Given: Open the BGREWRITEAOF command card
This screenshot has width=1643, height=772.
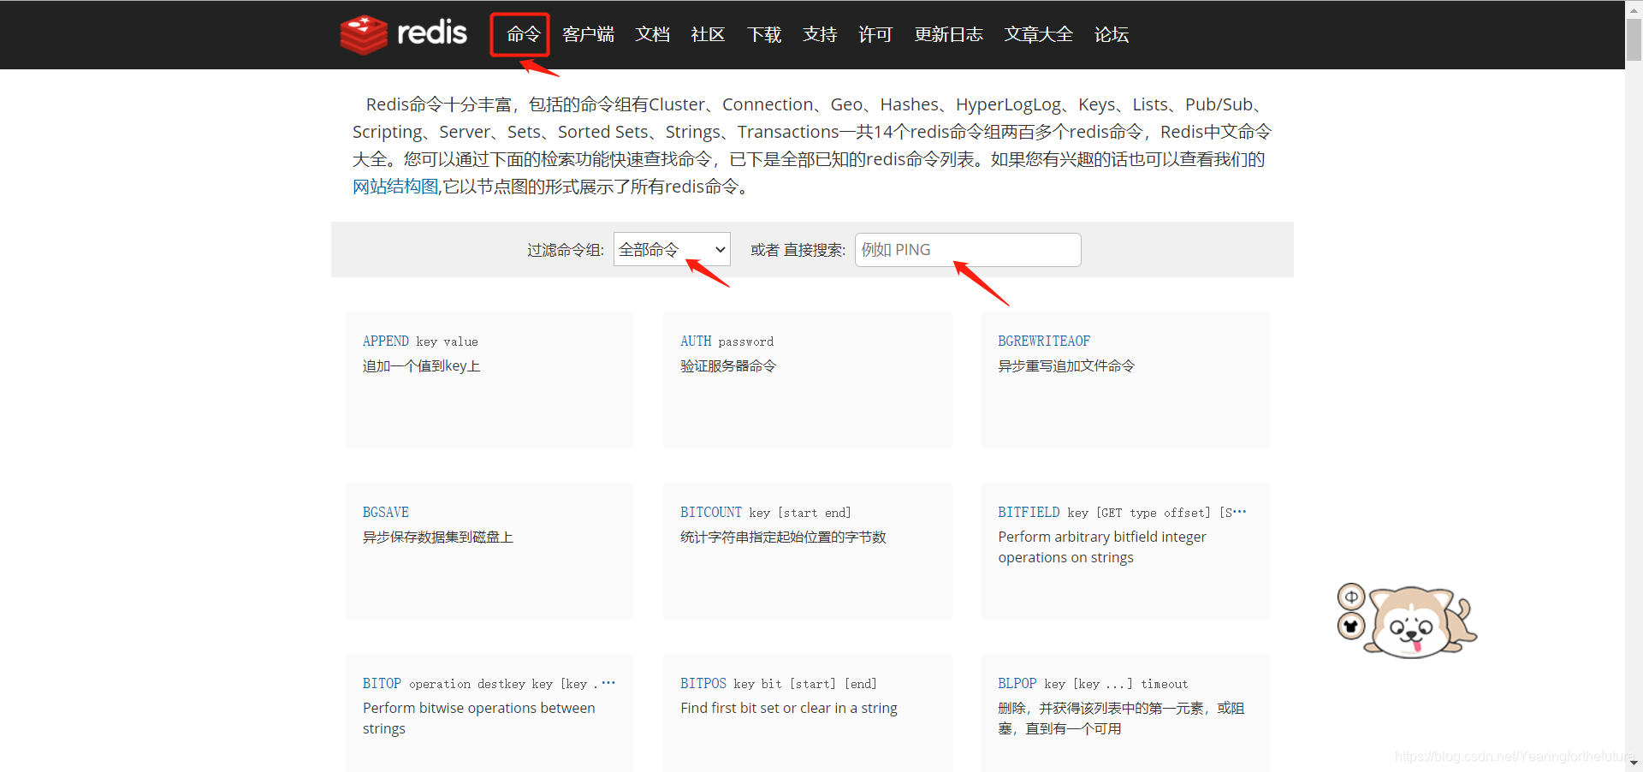Looking at the screenshot, I should click(x=1124, y=380).
